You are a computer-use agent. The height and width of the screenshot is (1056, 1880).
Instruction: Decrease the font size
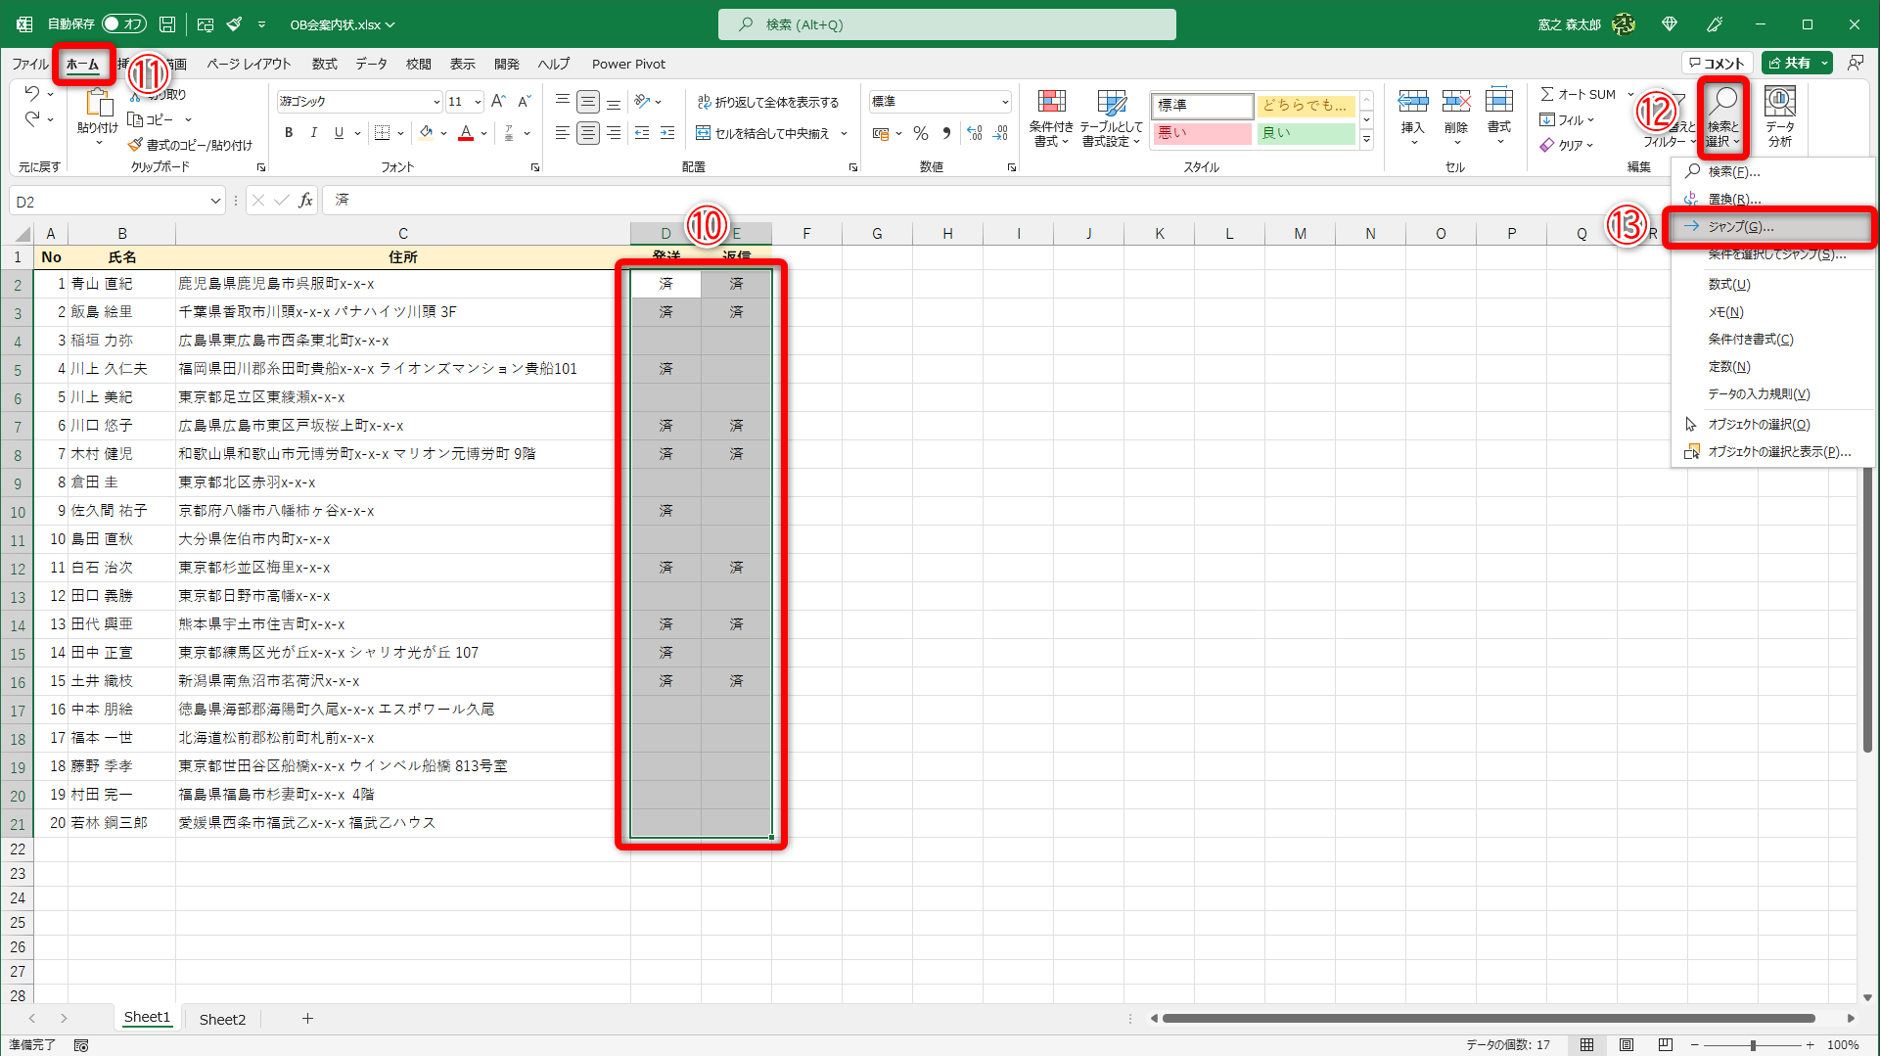coord(524,101)
